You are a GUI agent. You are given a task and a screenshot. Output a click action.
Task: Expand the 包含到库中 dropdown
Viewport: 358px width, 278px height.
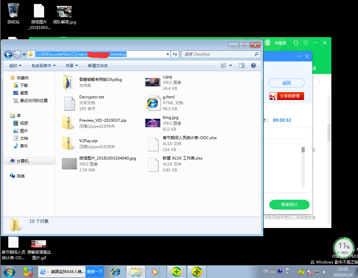pos(43,65)
